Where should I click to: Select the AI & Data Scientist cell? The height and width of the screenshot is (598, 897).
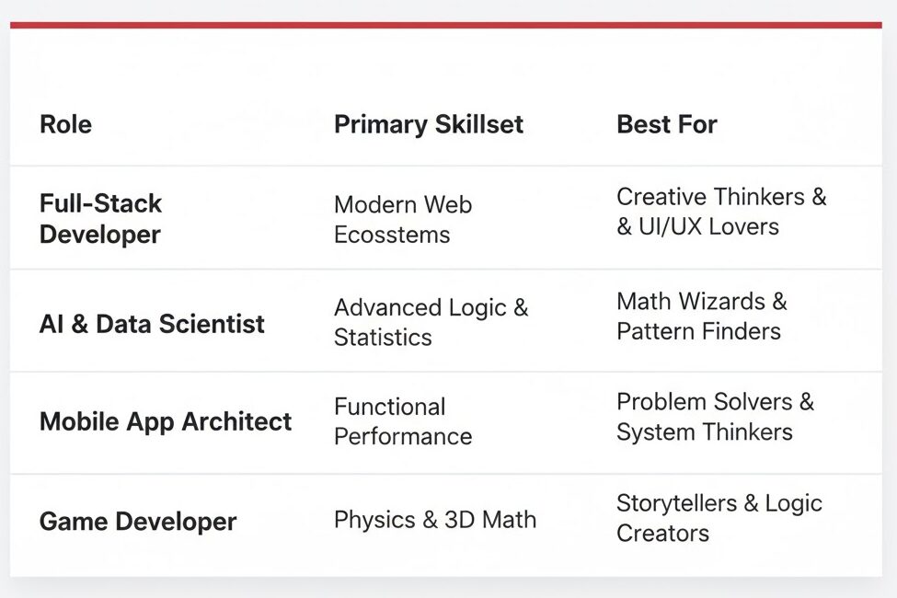[152, 324]
